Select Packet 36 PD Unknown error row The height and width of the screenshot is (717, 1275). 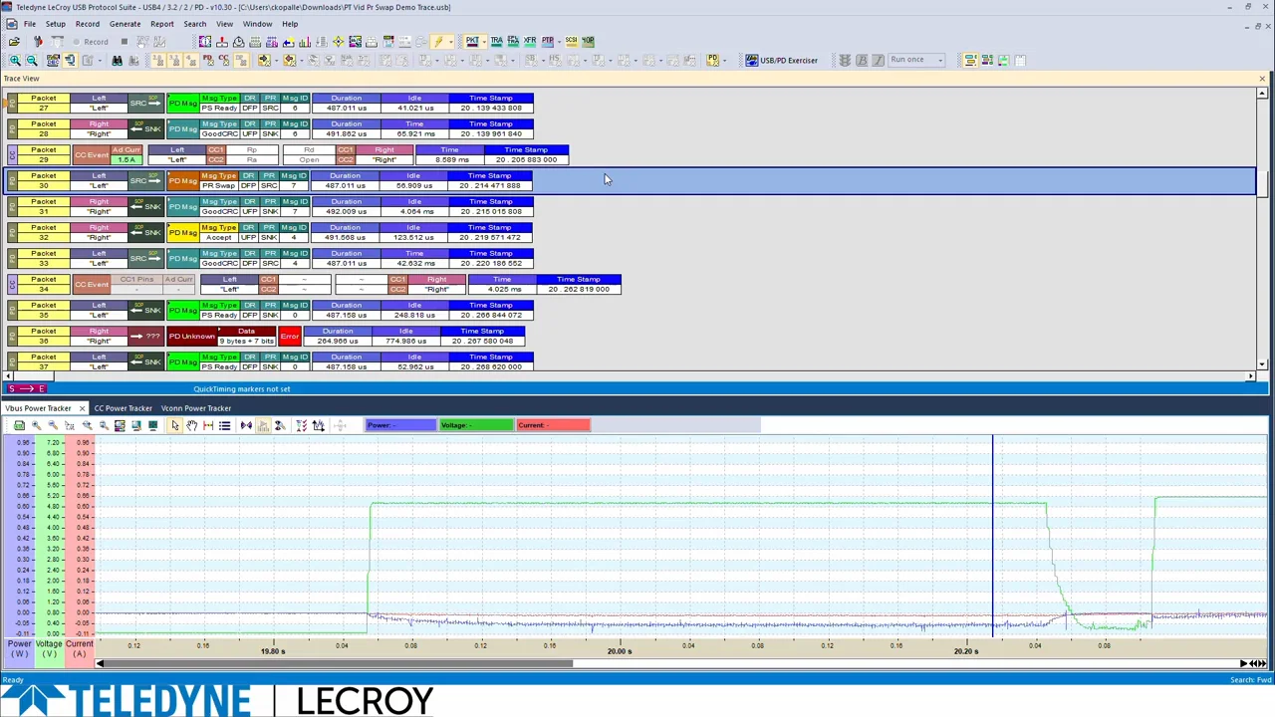[x=266, y=336]
